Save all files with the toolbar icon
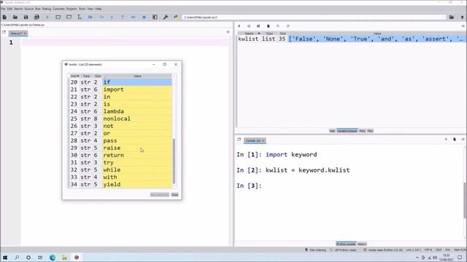This screenshot has height=262, width=467. (36, 17)
